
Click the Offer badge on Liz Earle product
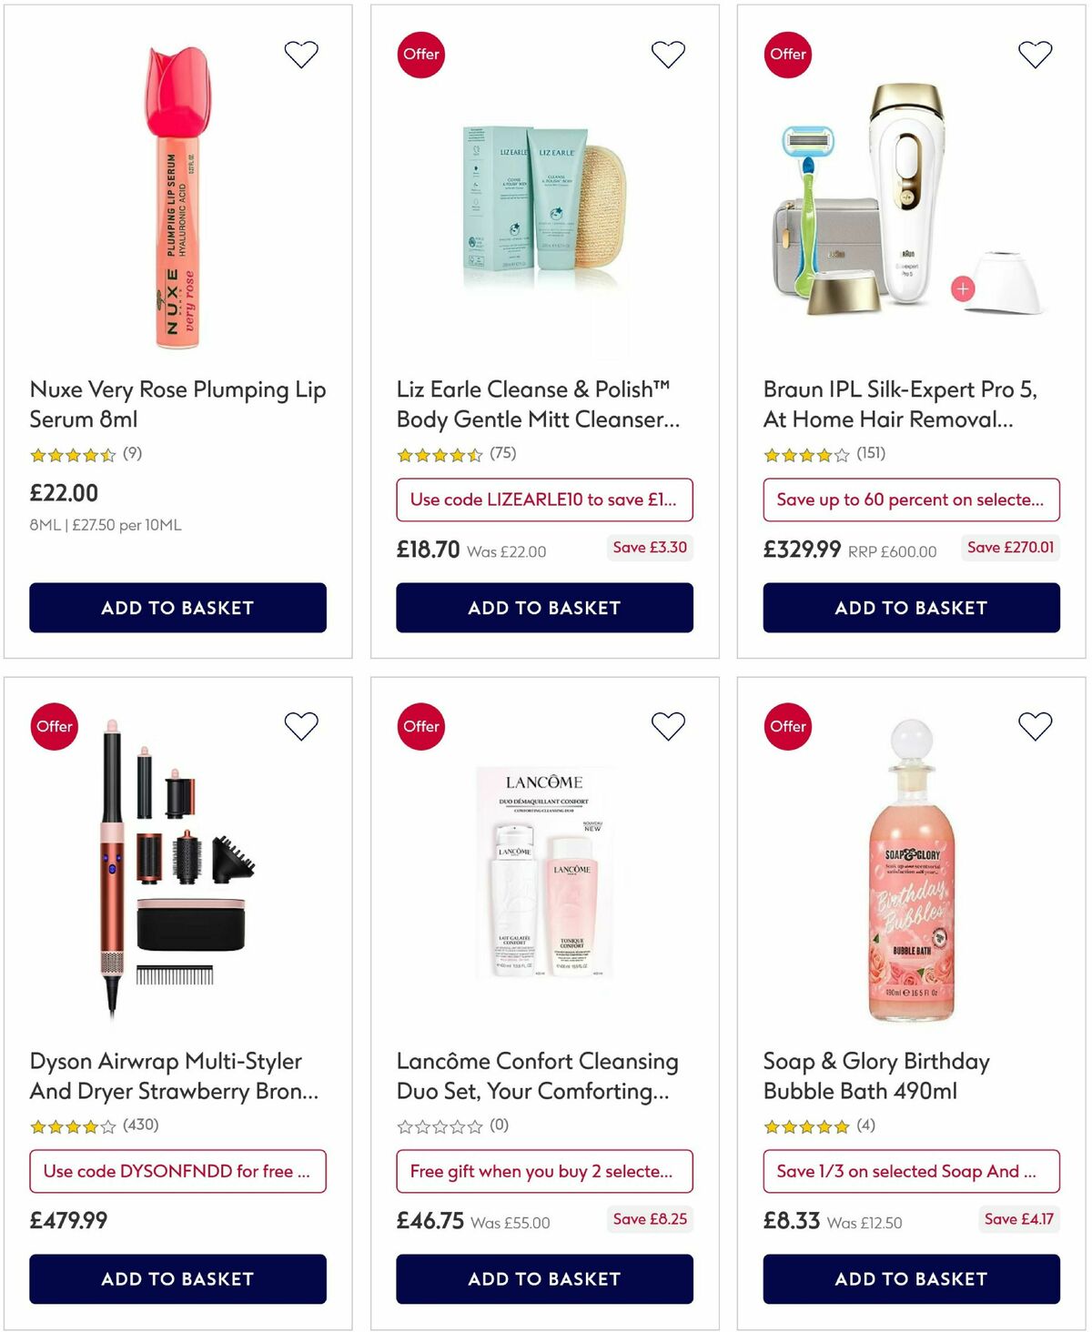[420, 54]
